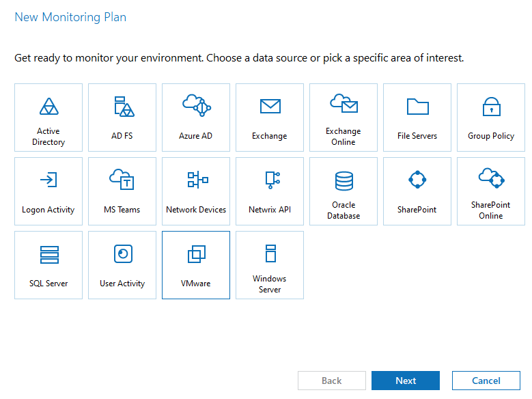Choose Group Policy lock tile
Screen dimensions: 532x399
(491, 118)
